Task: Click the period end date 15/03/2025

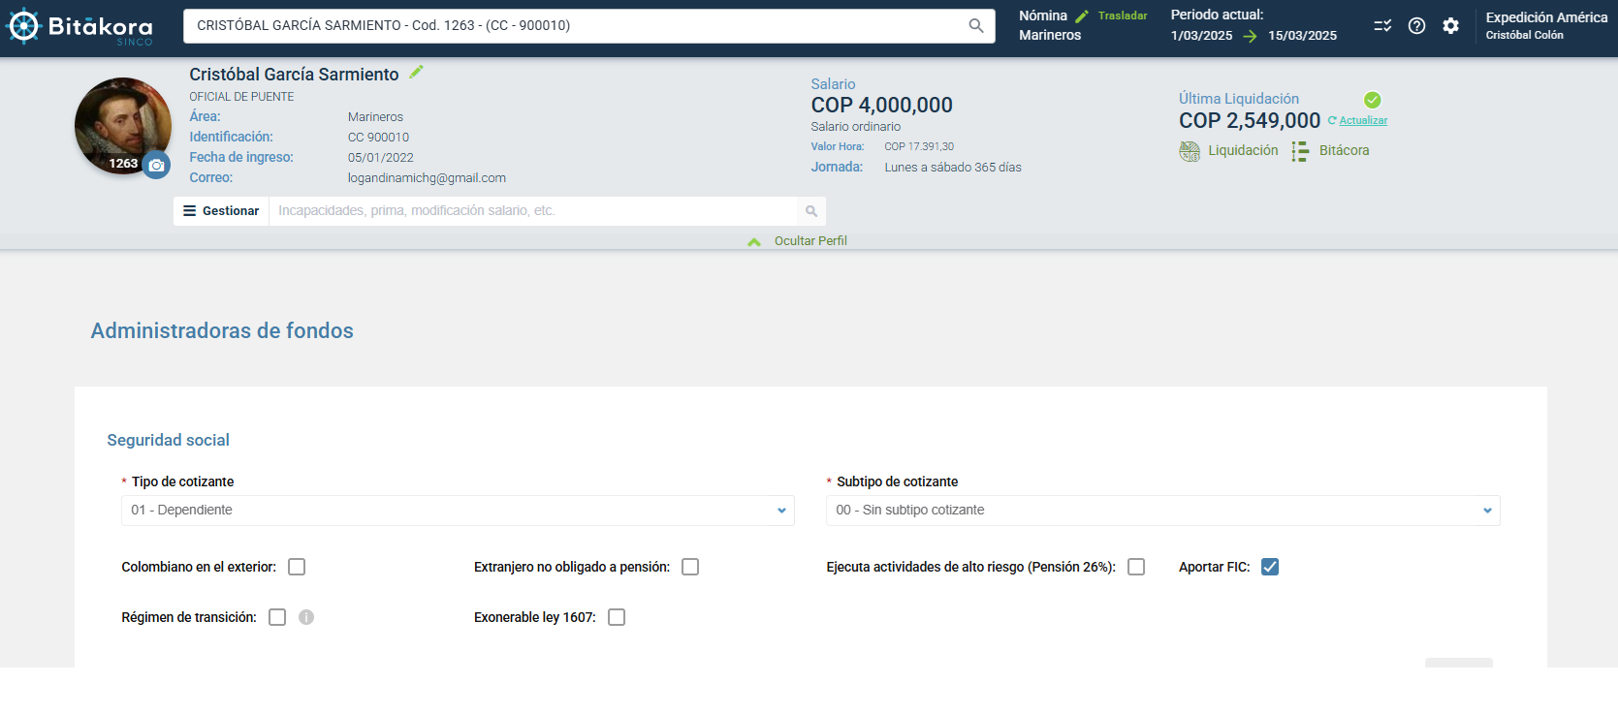Action: tap(1302, 36)
